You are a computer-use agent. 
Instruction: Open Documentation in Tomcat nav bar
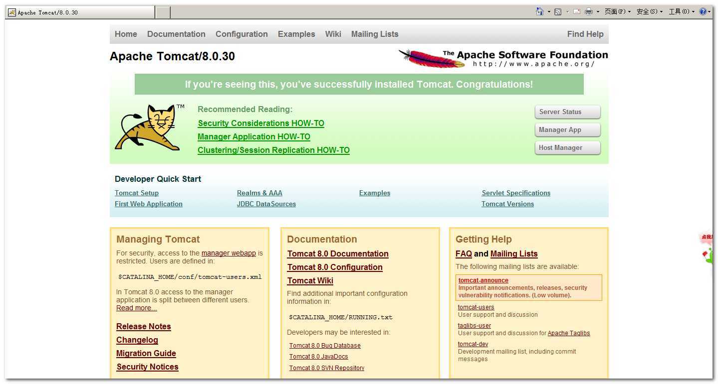pyautogui.click(x=176, y=34)
